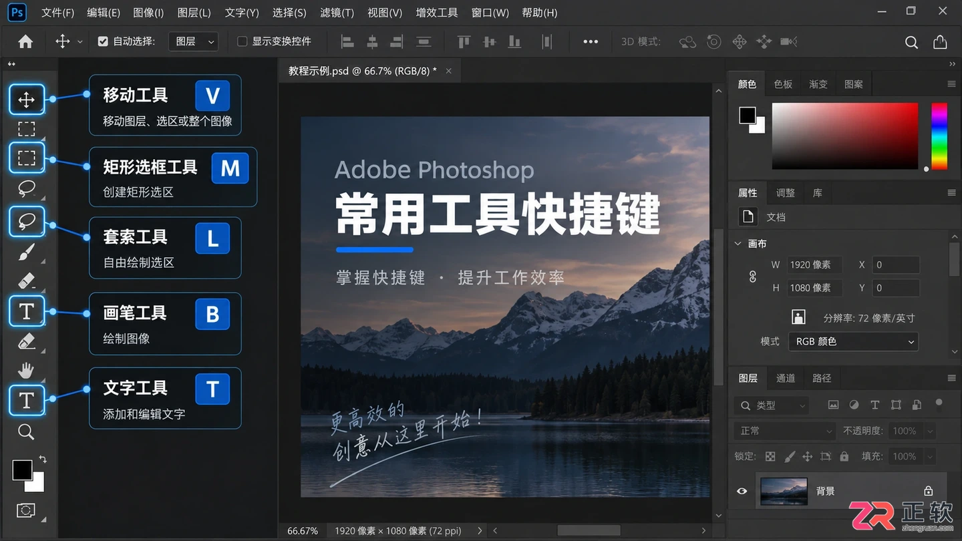
Task: Toggle Quick Mask mode at toolbox bottom
Action: pos(26,511)
